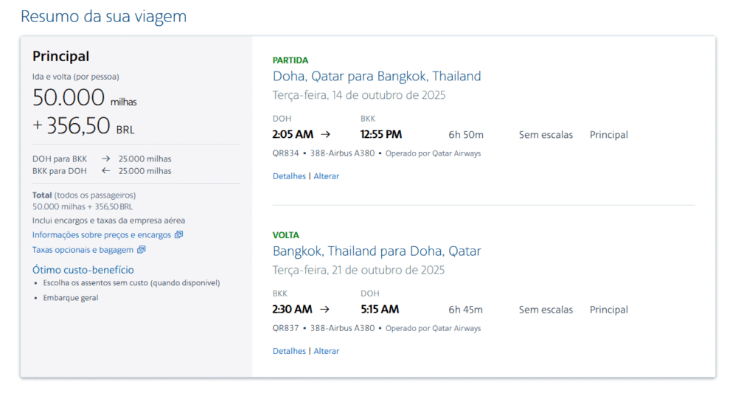Click external-link icon next to Taxas opcionais e bagagem
755x393 pixels.
(141, 249)
